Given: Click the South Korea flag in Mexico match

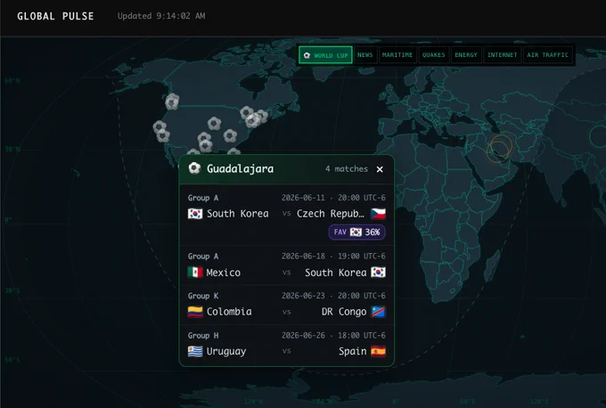Looking at the screenshot, I should tap(378, 273).
